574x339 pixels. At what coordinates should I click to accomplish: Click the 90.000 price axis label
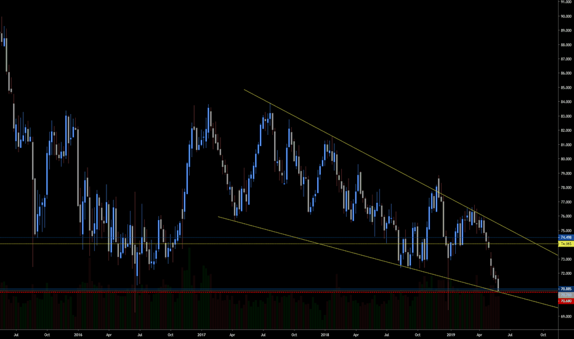566,16
